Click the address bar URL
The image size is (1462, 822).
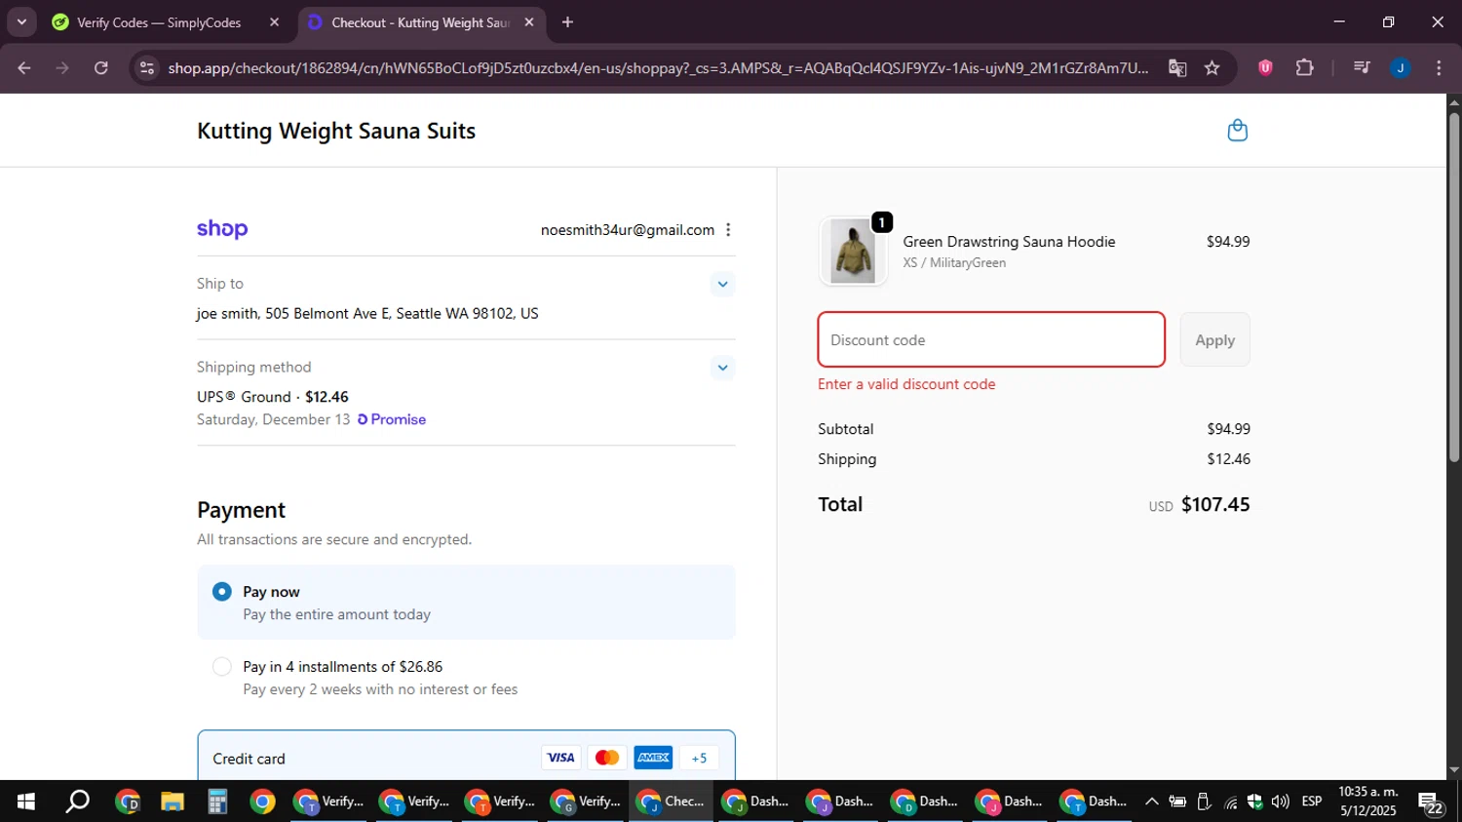(x=658, y=68)
